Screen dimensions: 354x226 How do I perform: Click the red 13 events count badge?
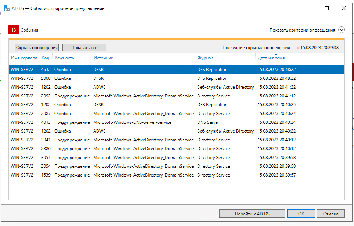pyautogui.click(x=13, y=30)
